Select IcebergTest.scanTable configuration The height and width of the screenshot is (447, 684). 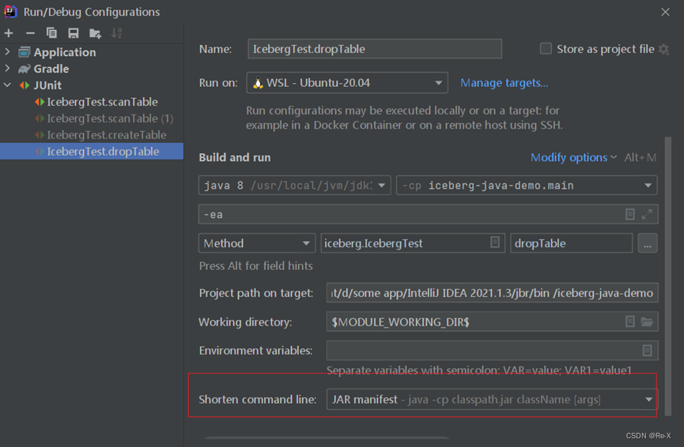92,102
